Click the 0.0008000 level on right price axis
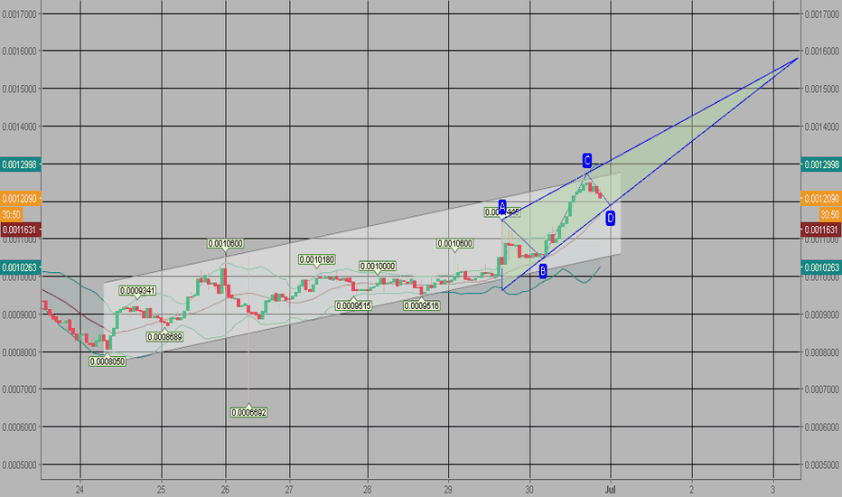Screen dimensions: 842x497 coord(821,352)
